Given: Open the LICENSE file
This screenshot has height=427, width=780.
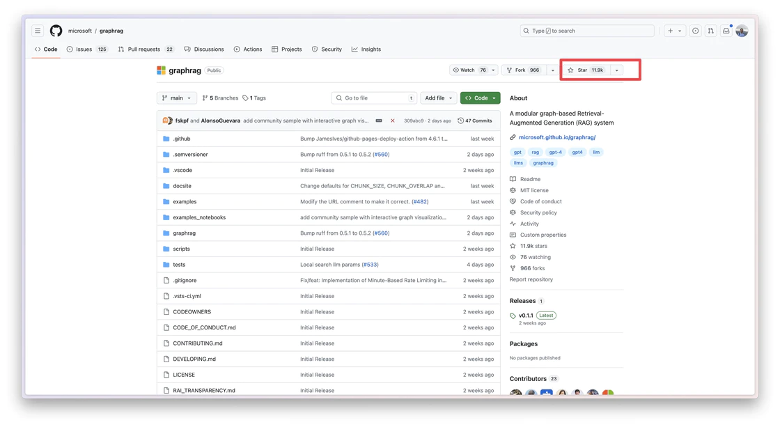Looking at the screenshot, I should [x=184, y=375].
